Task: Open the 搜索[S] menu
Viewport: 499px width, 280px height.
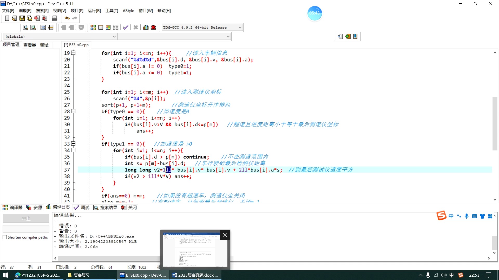Action: pyautogui.click(x=42, y=11)
